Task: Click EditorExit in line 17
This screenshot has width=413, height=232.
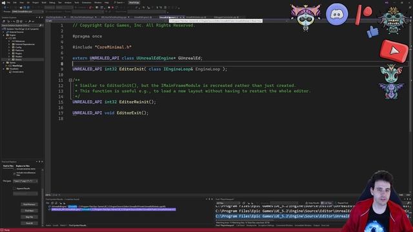Action: click(x=129, y=113)
